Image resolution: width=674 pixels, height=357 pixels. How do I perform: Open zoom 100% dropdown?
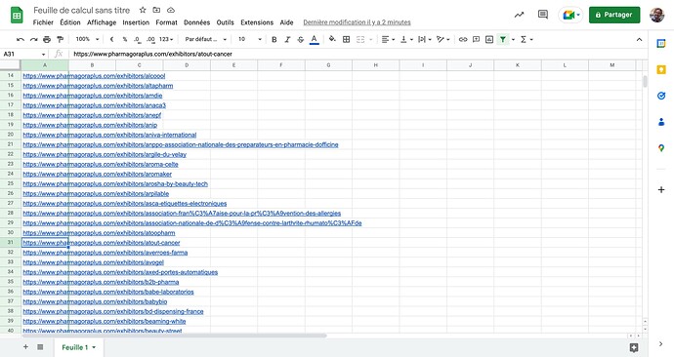[87, 39]
